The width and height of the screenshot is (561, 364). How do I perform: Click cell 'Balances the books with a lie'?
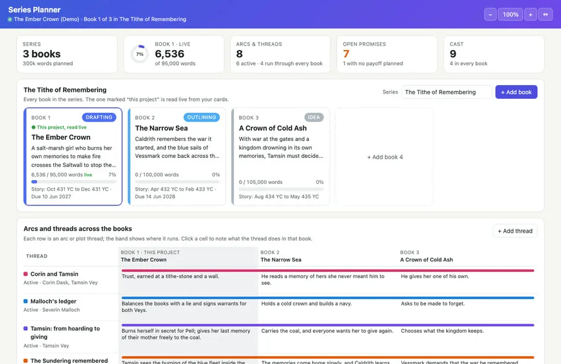click(x=188, y=307)
